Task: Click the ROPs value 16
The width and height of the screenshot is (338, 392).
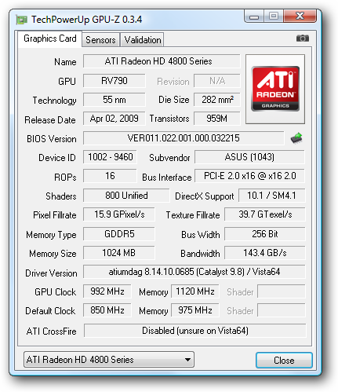Action: coord(110,176)
